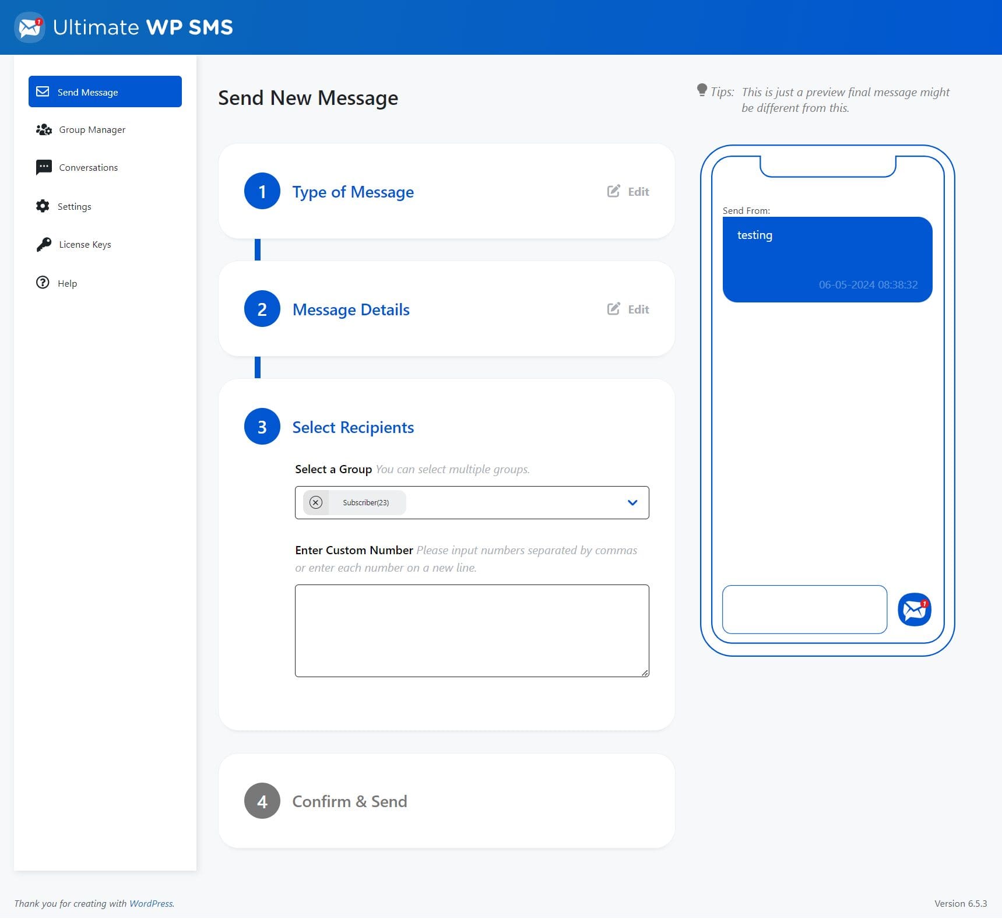
Task: Click the Conversations chat bubble icon
Action: 44,167
